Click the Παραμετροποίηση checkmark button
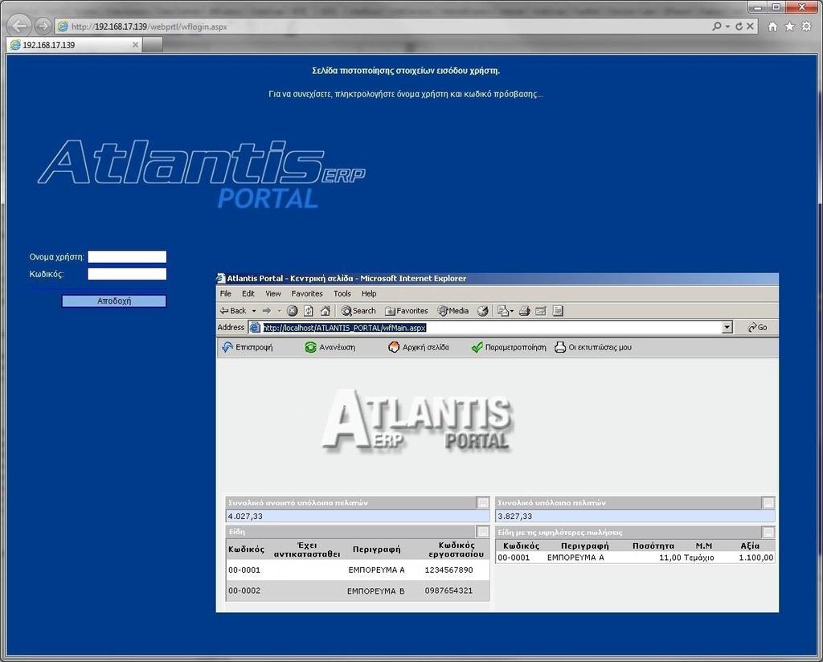The height and width of the screenshot is (662, 823). (x=509, y=347)
